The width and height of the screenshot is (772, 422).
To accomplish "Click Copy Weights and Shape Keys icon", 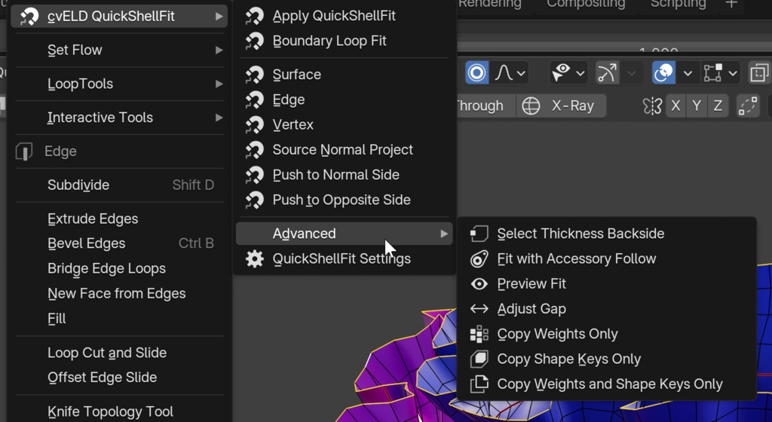I will click(x=479, y=384).
